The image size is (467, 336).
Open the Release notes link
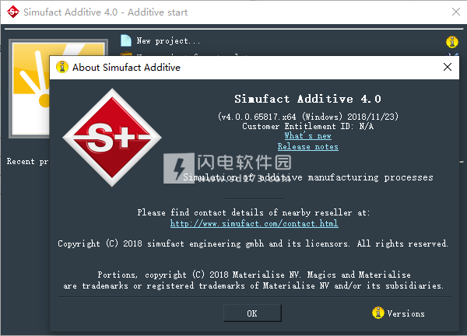[307, 146]
